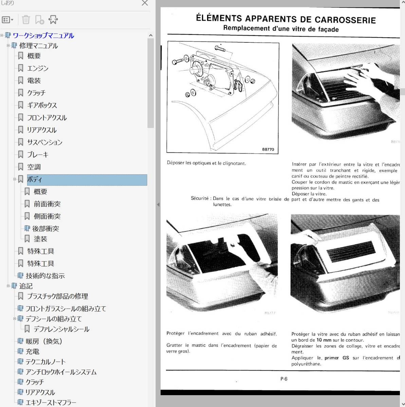Viewport: 405px width, 407px height.
Task: Open the bookmarks options menu
Action: pos(7,20)
